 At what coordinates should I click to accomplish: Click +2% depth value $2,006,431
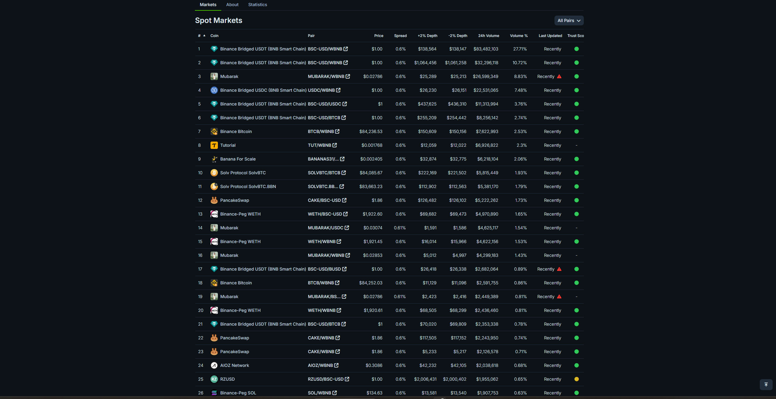tap(425, 379)
